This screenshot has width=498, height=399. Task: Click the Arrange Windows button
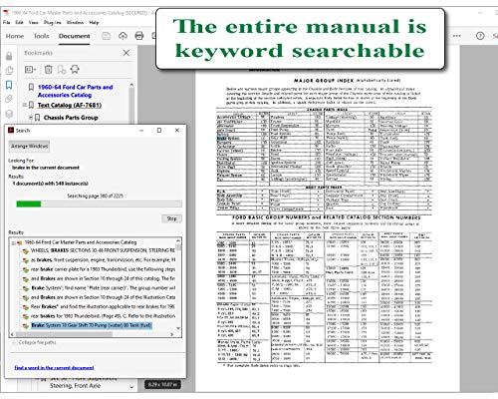coord(29,146)
